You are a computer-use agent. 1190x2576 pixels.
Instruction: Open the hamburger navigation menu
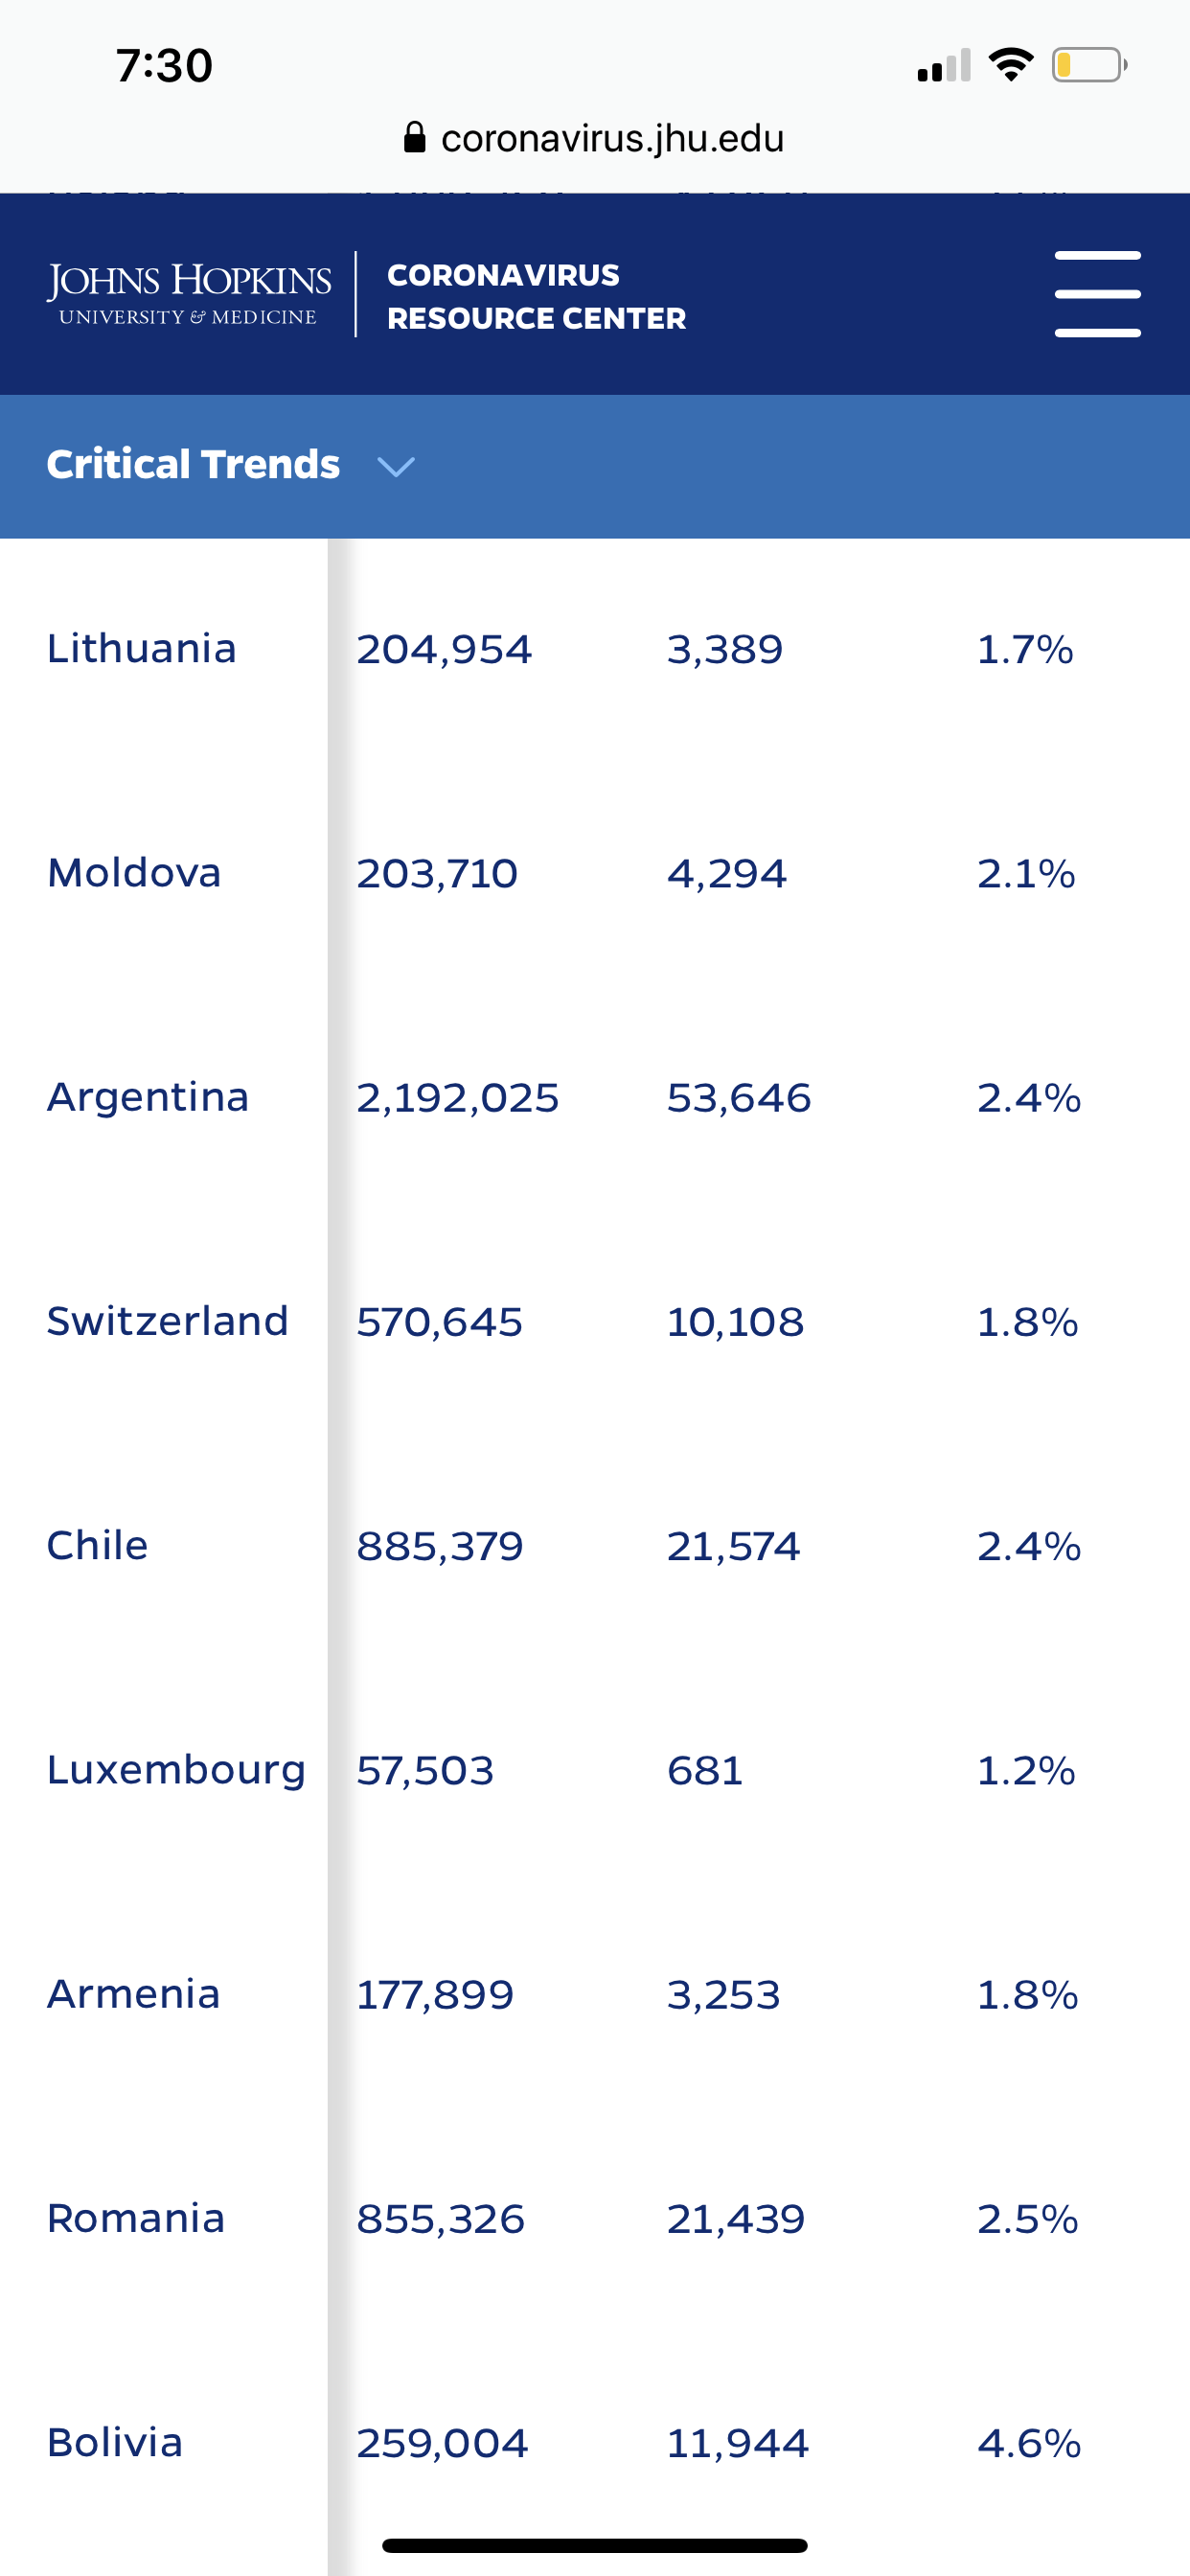click(x=1097, y=294)
